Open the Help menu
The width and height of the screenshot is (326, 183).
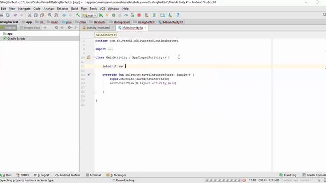tap(125, 9)
